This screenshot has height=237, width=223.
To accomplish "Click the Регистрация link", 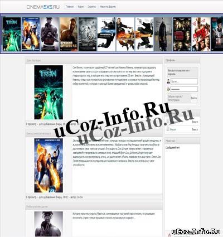I will [173, 100].
